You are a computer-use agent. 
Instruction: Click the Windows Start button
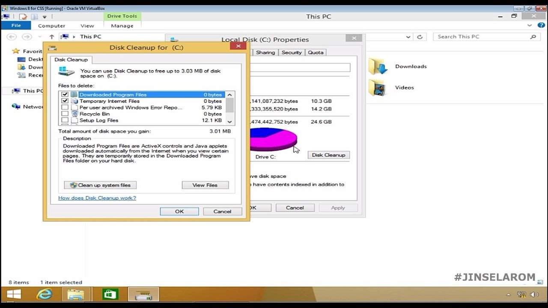[14, 294]
